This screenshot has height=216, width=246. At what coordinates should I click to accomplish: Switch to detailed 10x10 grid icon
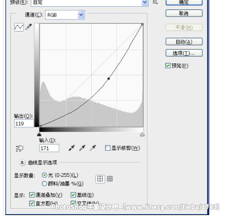110,179
